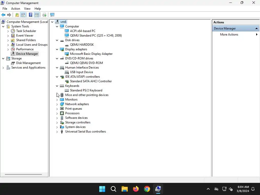
Task: Click the Windows Start button
Action: (102, 189)
